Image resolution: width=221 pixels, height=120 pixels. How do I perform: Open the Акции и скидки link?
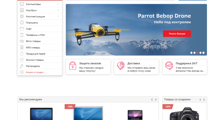click(x=35, y=72)
